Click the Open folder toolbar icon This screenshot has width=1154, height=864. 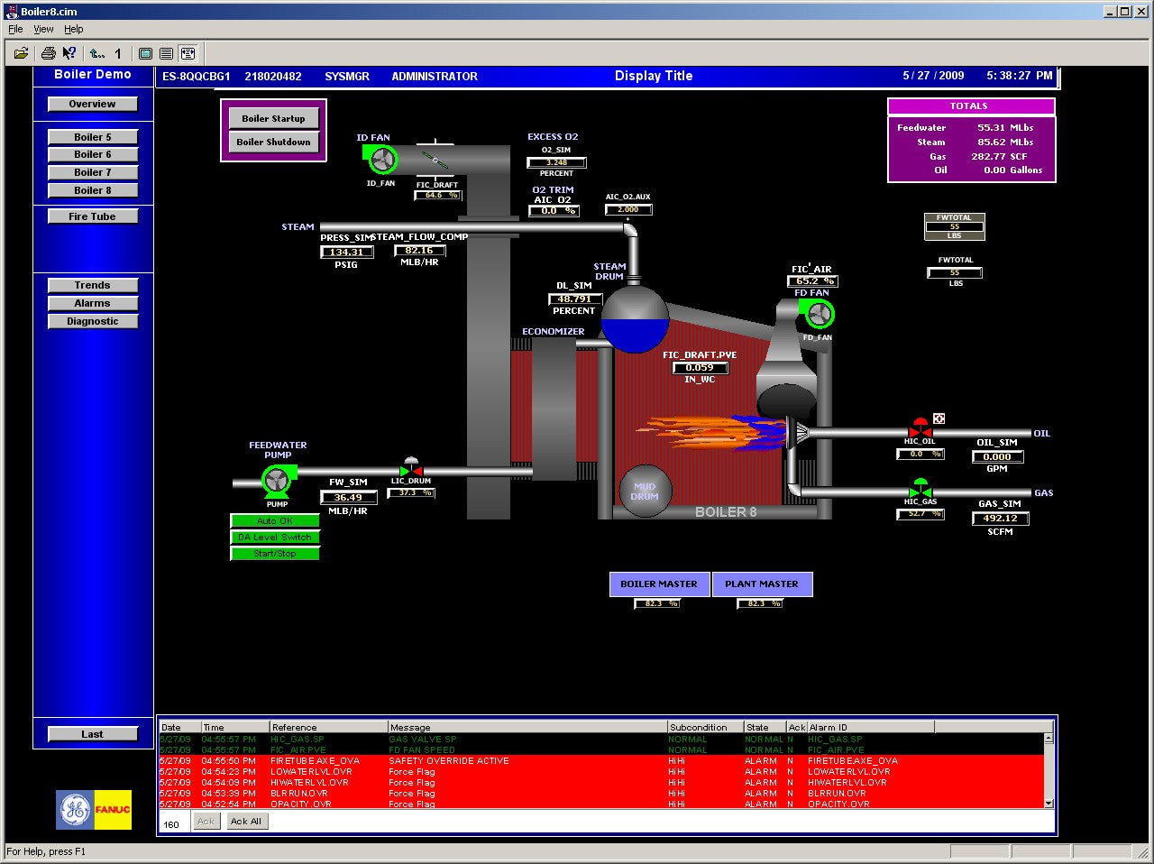click(21, 53)
